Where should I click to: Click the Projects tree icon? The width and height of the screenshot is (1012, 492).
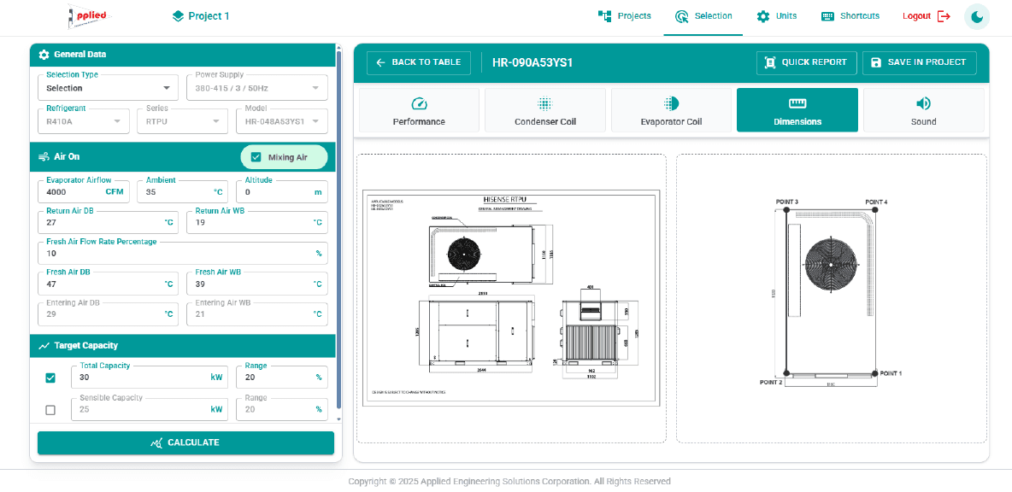605,16
